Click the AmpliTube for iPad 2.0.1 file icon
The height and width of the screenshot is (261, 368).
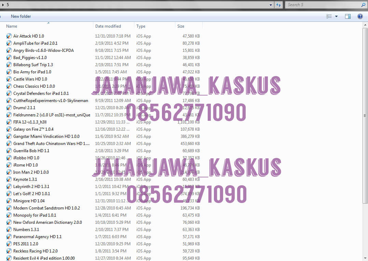pyautogui.click(x=9, y=43)
